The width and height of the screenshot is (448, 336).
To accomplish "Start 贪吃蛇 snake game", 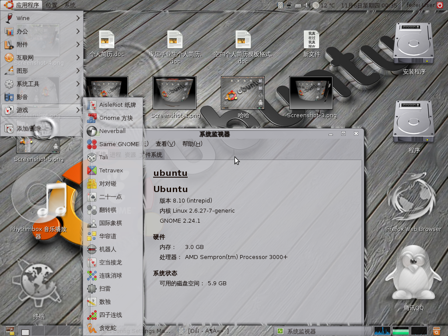I will (x=112, y=328).
